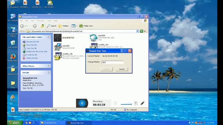The image size is (223, 125).
Task: Open Search in the Explorer toolbar
Action: [x=52, y=26]
